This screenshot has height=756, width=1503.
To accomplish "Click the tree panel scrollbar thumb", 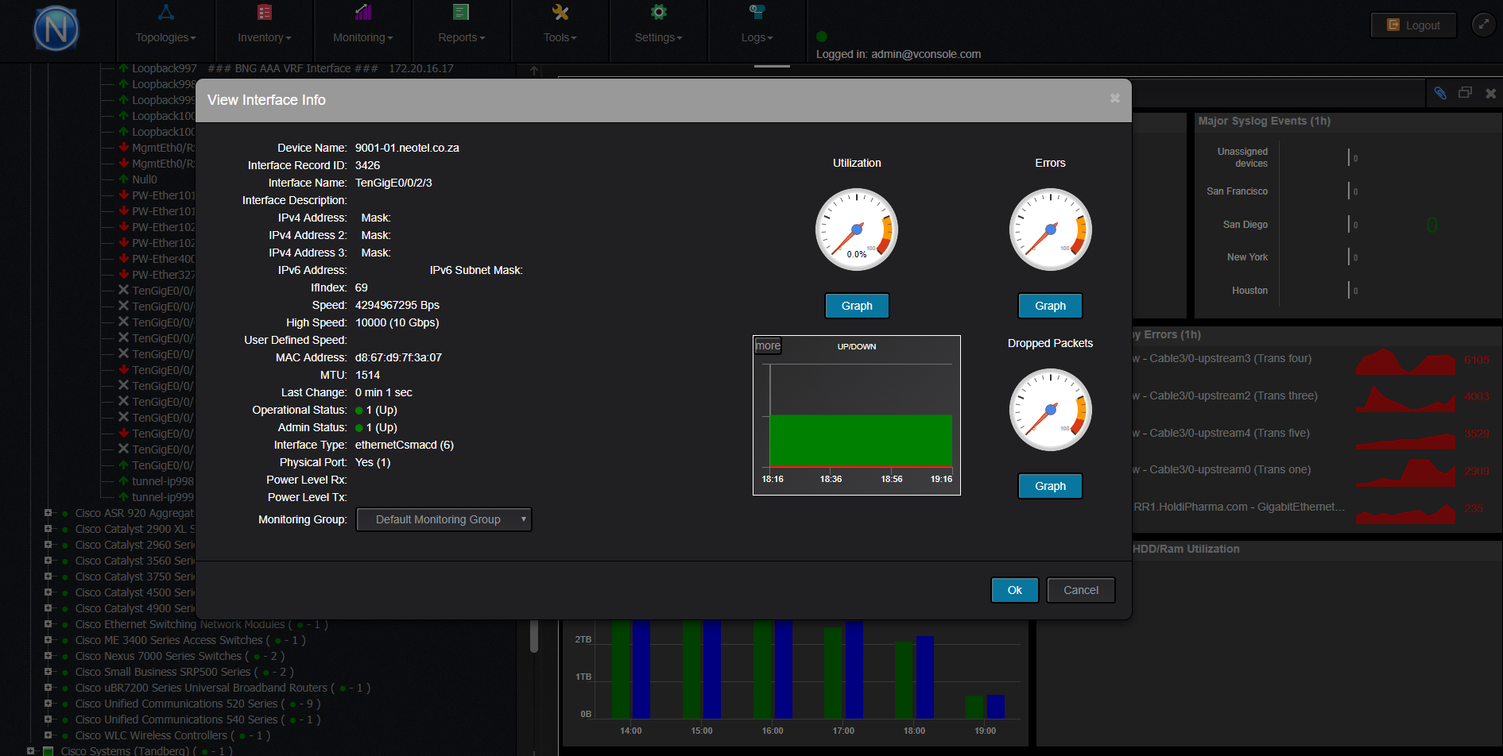I will click(534, 635).
